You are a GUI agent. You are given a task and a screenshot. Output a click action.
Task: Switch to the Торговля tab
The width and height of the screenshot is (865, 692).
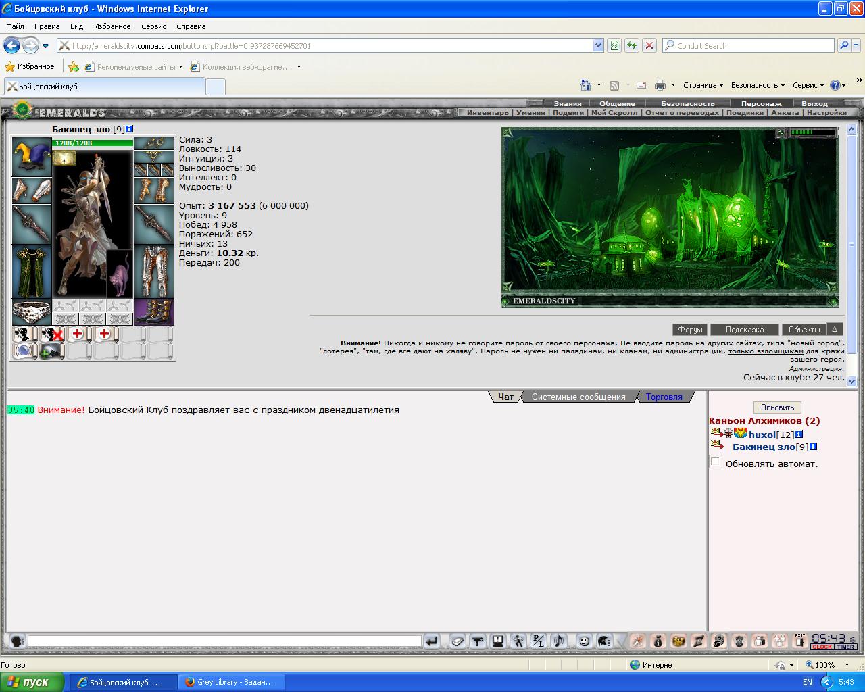pyautogui.click(x=664, y=397)
